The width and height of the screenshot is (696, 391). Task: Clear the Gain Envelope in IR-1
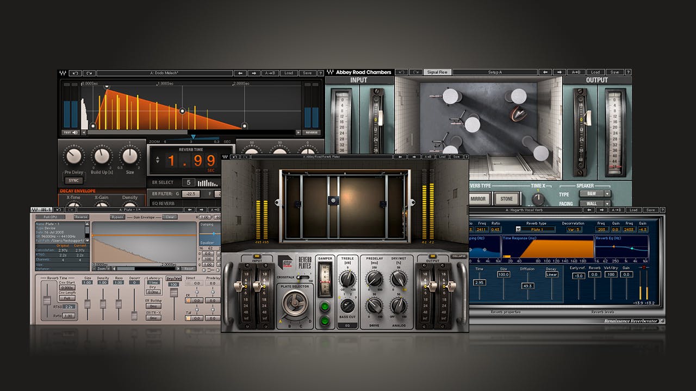[169, 217]
